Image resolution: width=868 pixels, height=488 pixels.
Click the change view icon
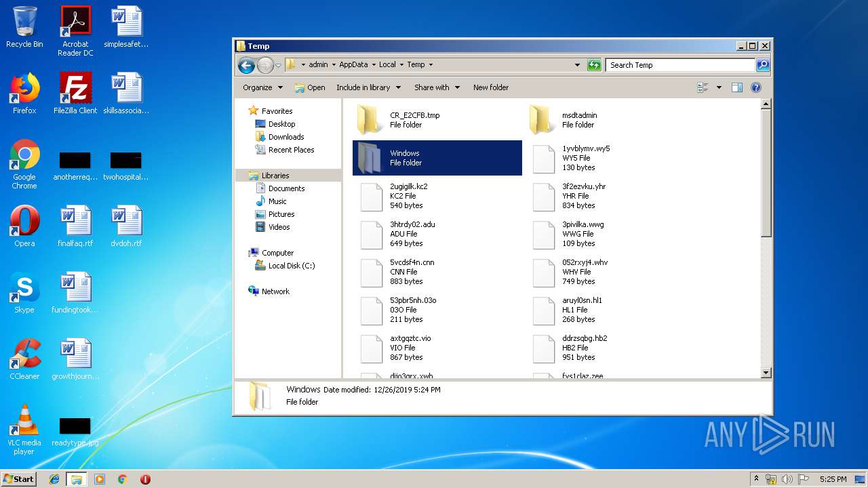click(703, 87)
